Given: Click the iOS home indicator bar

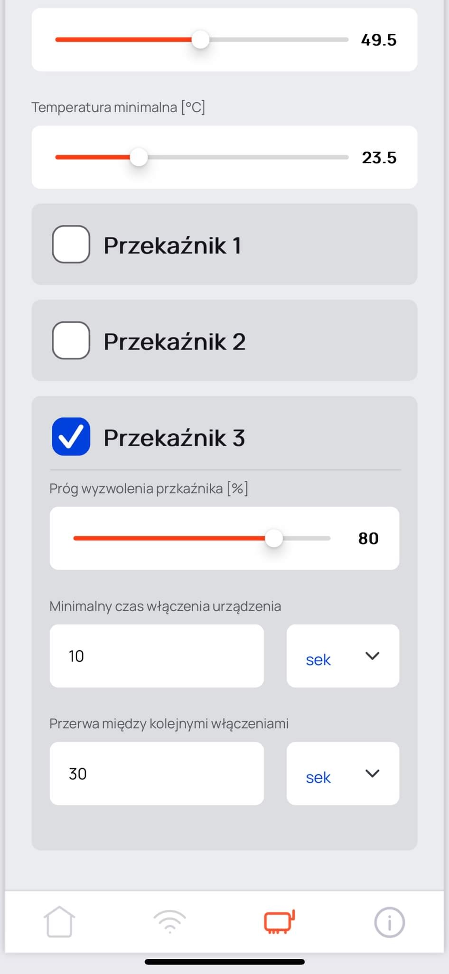Looking at the screenshot, I should 224,962.
